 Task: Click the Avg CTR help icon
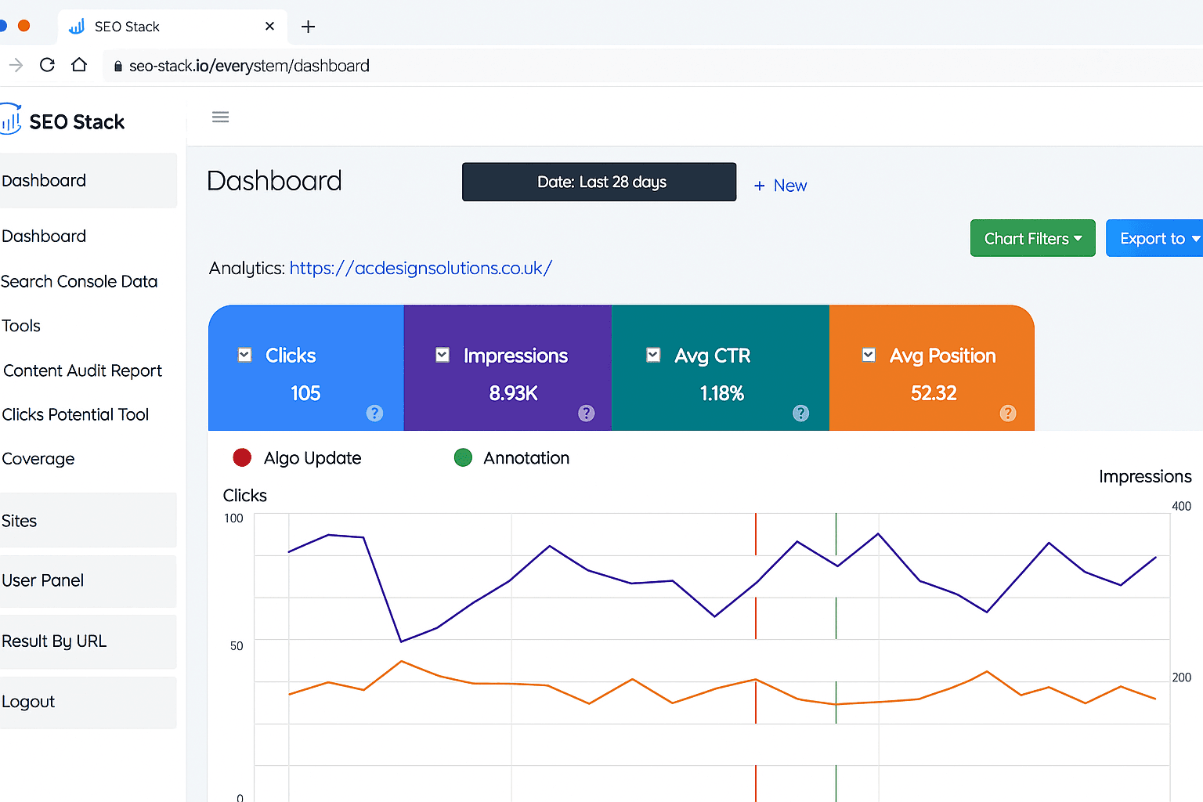(x=800, y=413)
